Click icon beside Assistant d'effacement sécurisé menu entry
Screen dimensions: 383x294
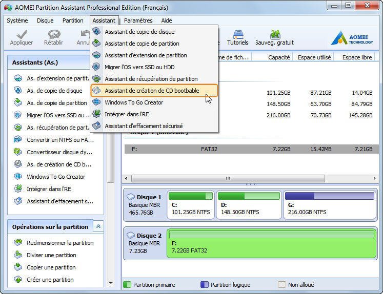coord(96,125)
